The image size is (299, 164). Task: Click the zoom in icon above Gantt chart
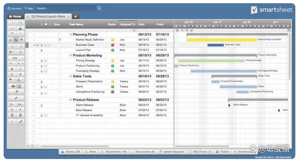187,30
